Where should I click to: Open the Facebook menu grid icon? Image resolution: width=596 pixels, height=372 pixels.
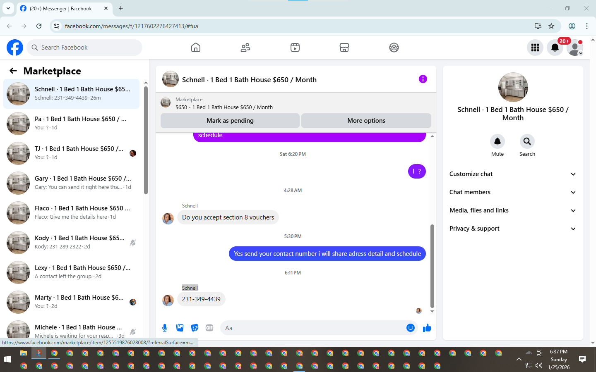535,48
